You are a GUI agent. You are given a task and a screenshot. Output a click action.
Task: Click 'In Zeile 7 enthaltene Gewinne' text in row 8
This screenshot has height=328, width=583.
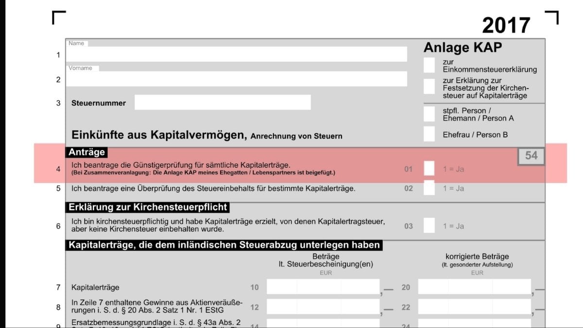tap(156, 306)
